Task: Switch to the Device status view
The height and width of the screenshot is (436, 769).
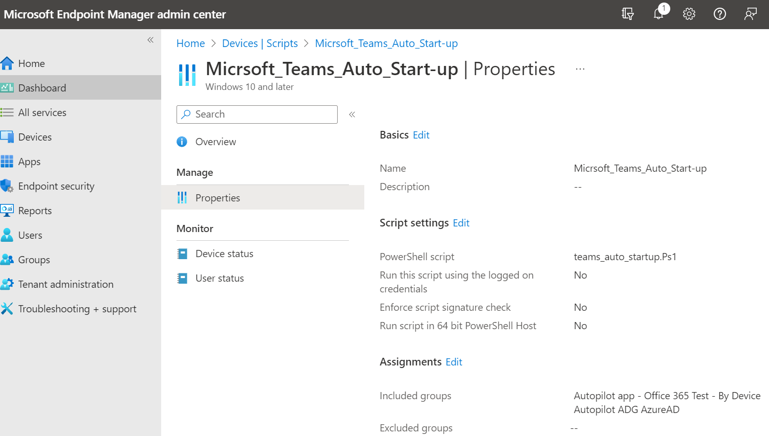Action: (x=224, y=253)
